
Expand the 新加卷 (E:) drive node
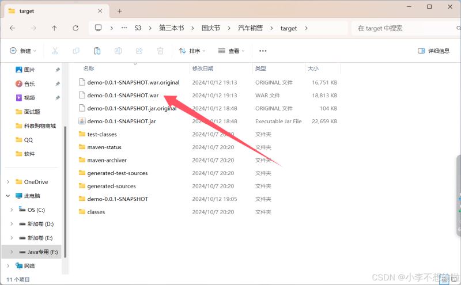pos(12,238)
